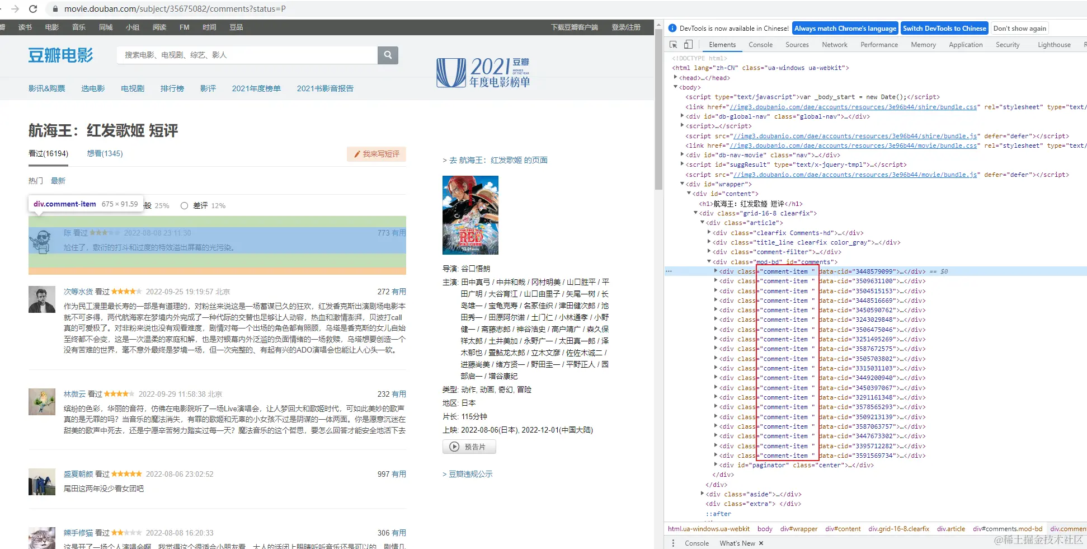The height and width of the screenshot is (549, 1087).
Task: Select div.article in the DevTools breadcrumb
Action: pos(950,529)
